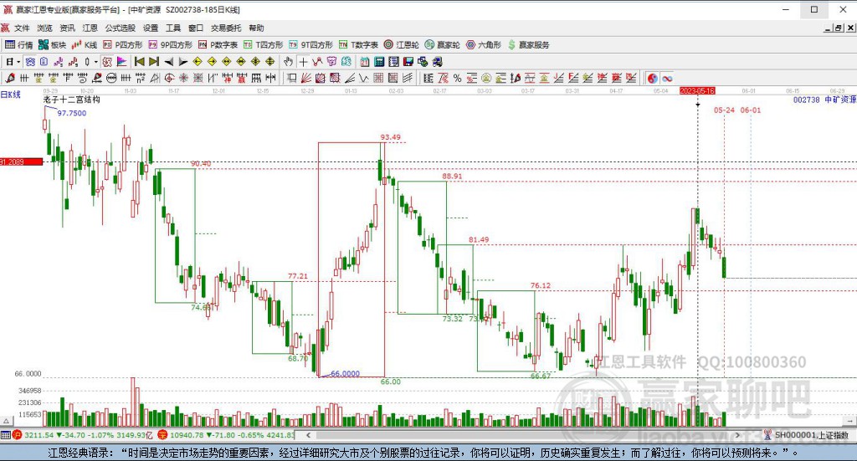Click the 91.2089 red price label
This screenshot has height=461, width=857.
click(x=21, y=161)
